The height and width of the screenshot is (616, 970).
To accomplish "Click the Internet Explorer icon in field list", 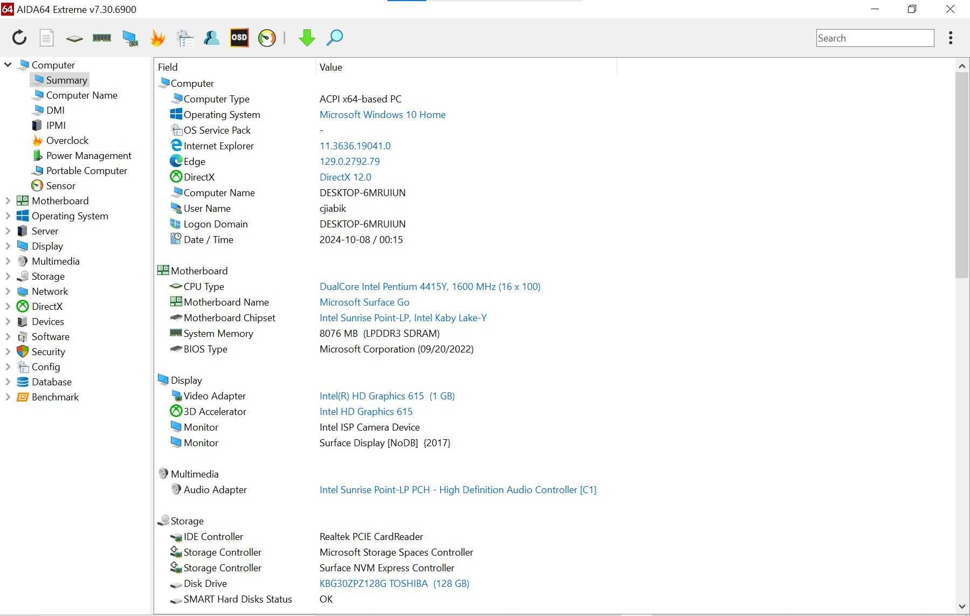I will (x=176, y=146).
